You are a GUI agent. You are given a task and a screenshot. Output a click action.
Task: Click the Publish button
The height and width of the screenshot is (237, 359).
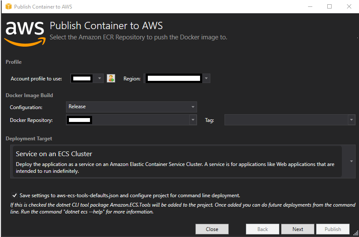333,229
